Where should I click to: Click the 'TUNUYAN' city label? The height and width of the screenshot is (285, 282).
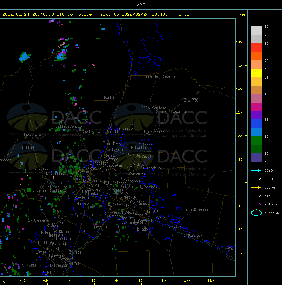(x=72, y=264)
